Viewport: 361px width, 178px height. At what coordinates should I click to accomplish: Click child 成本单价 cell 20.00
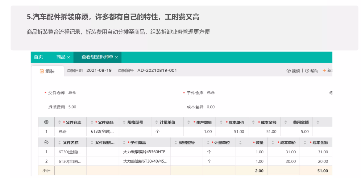284,161
